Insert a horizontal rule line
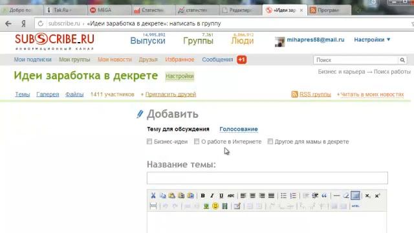 [336, 195]
